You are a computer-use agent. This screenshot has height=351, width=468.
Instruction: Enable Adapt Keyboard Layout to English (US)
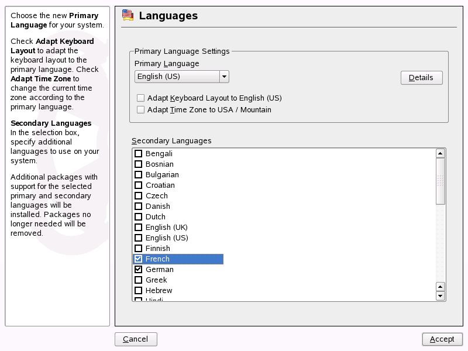click(x=140, y=98)
